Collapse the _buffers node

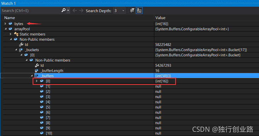tap(32, 76)
